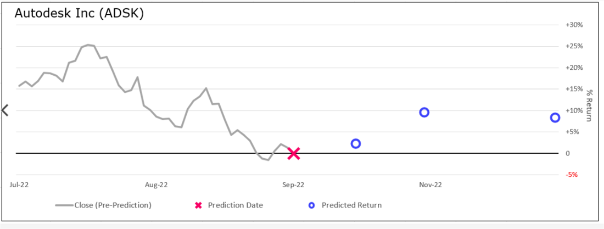Click the +30% return axis label
Image resolution: width=604 pixels, height=229 pixels.
coord(574,25)
